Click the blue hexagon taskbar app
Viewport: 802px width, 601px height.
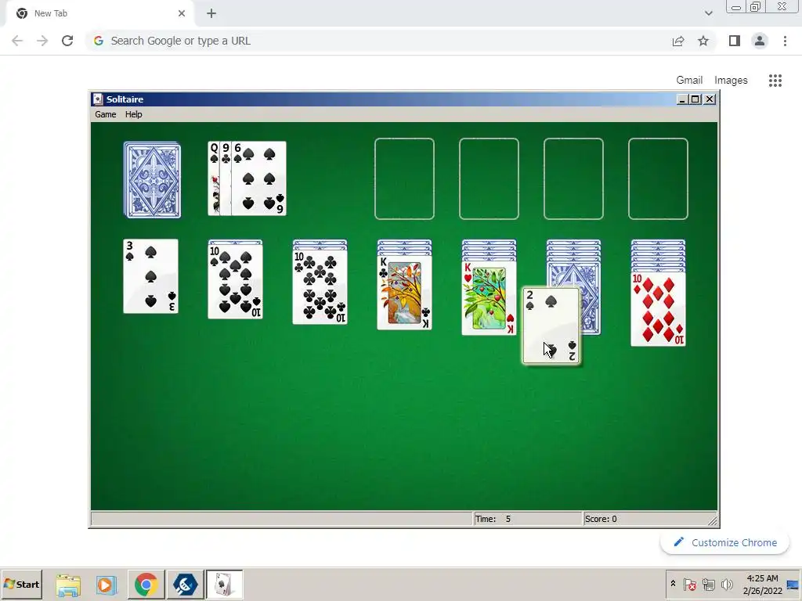pos(185,584)
